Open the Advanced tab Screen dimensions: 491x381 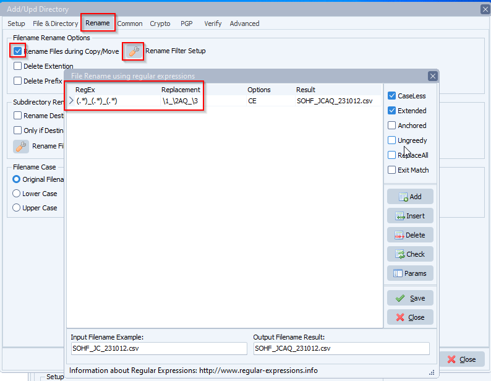click(244, 24)
